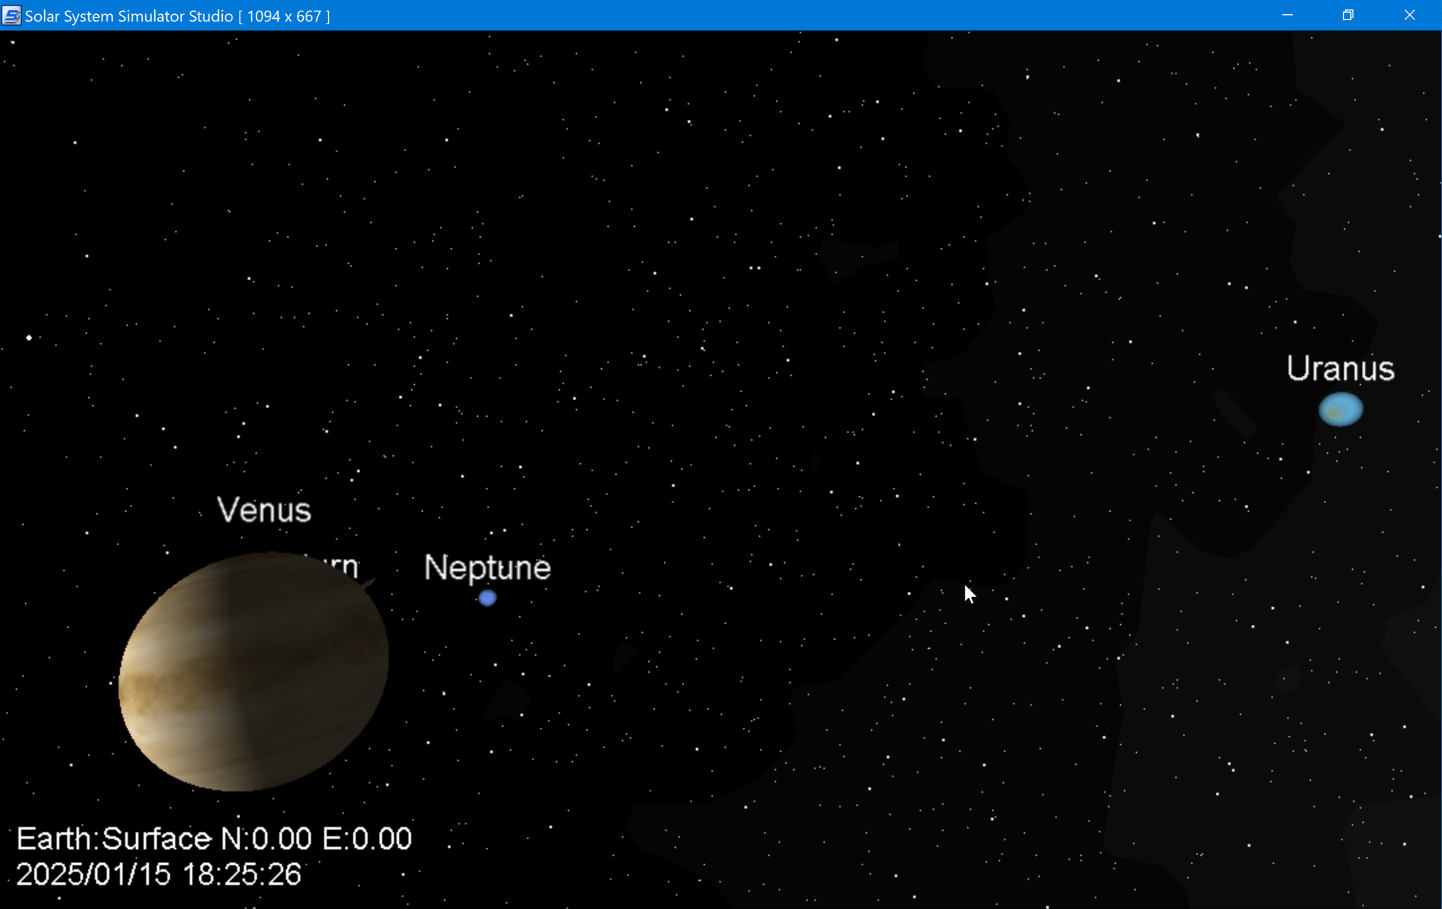Click the window title text
The width and height of the screenshot is (1442, 909).
[x=177, y=15]
